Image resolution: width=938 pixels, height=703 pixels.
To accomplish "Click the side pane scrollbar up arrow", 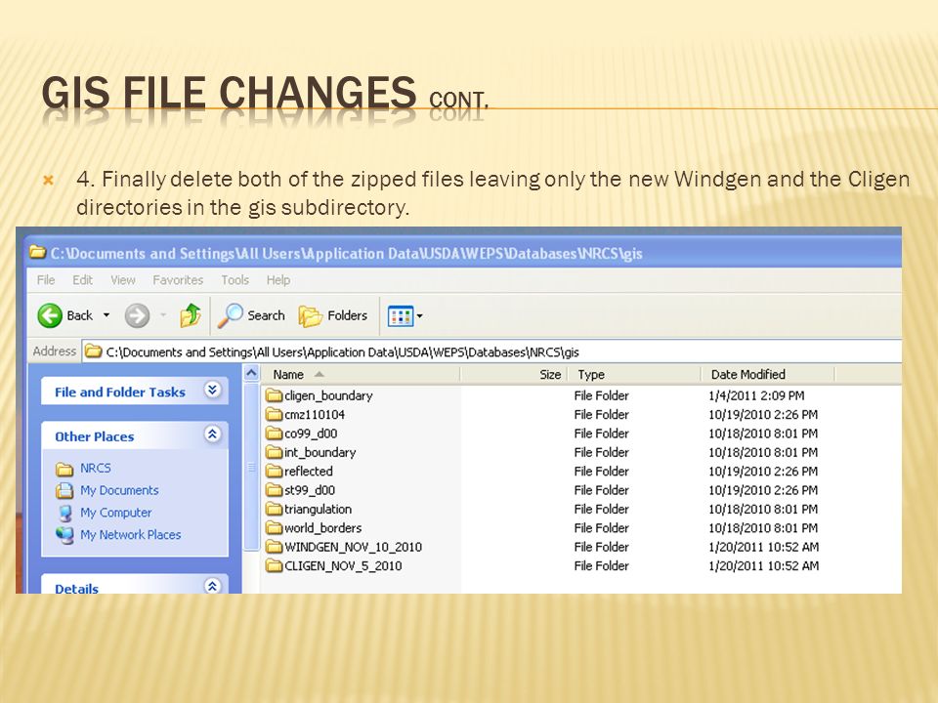I will [x=251, y=374].
